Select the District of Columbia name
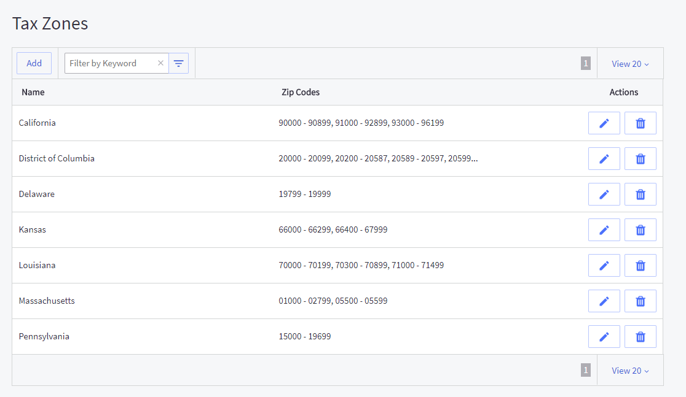686x397 pixels. point(57,158)
